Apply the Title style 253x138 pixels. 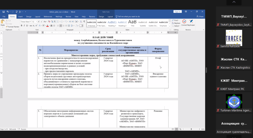[133, 23]
